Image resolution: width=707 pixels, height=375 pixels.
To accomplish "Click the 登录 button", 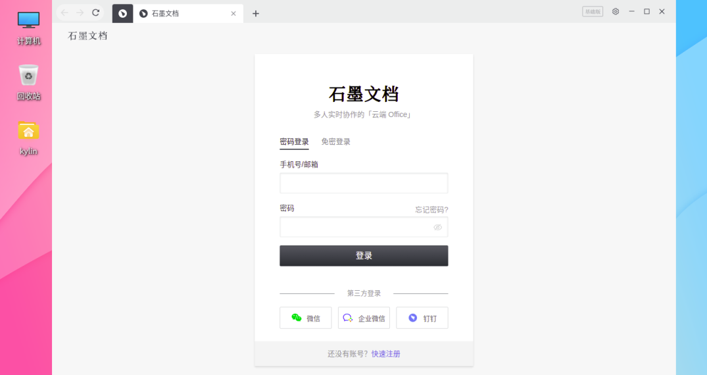I will pos(364,256).
